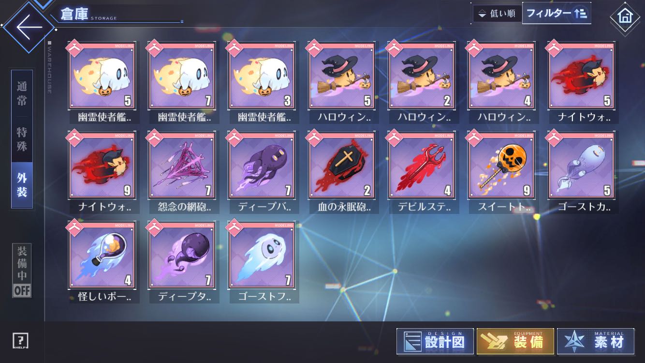Switch to the 特殊 tab
645x363 pixels.
[22, 139]
